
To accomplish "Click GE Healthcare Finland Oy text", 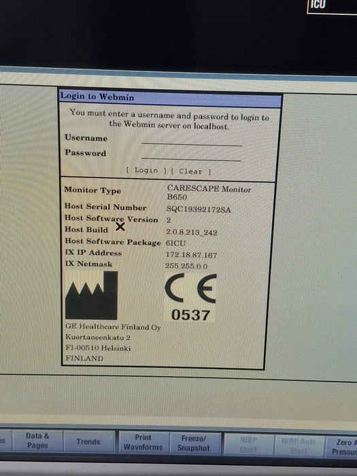I will coord(113,326).
